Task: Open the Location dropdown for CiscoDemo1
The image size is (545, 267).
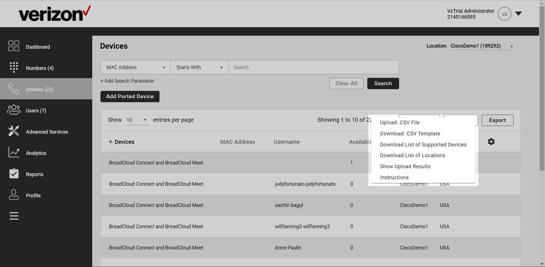Action: pos(482,46)
